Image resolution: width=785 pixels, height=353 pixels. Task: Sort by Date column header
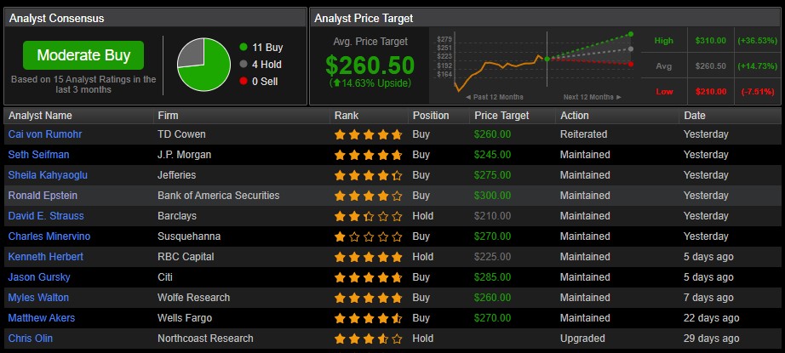(x=695, y=116)
